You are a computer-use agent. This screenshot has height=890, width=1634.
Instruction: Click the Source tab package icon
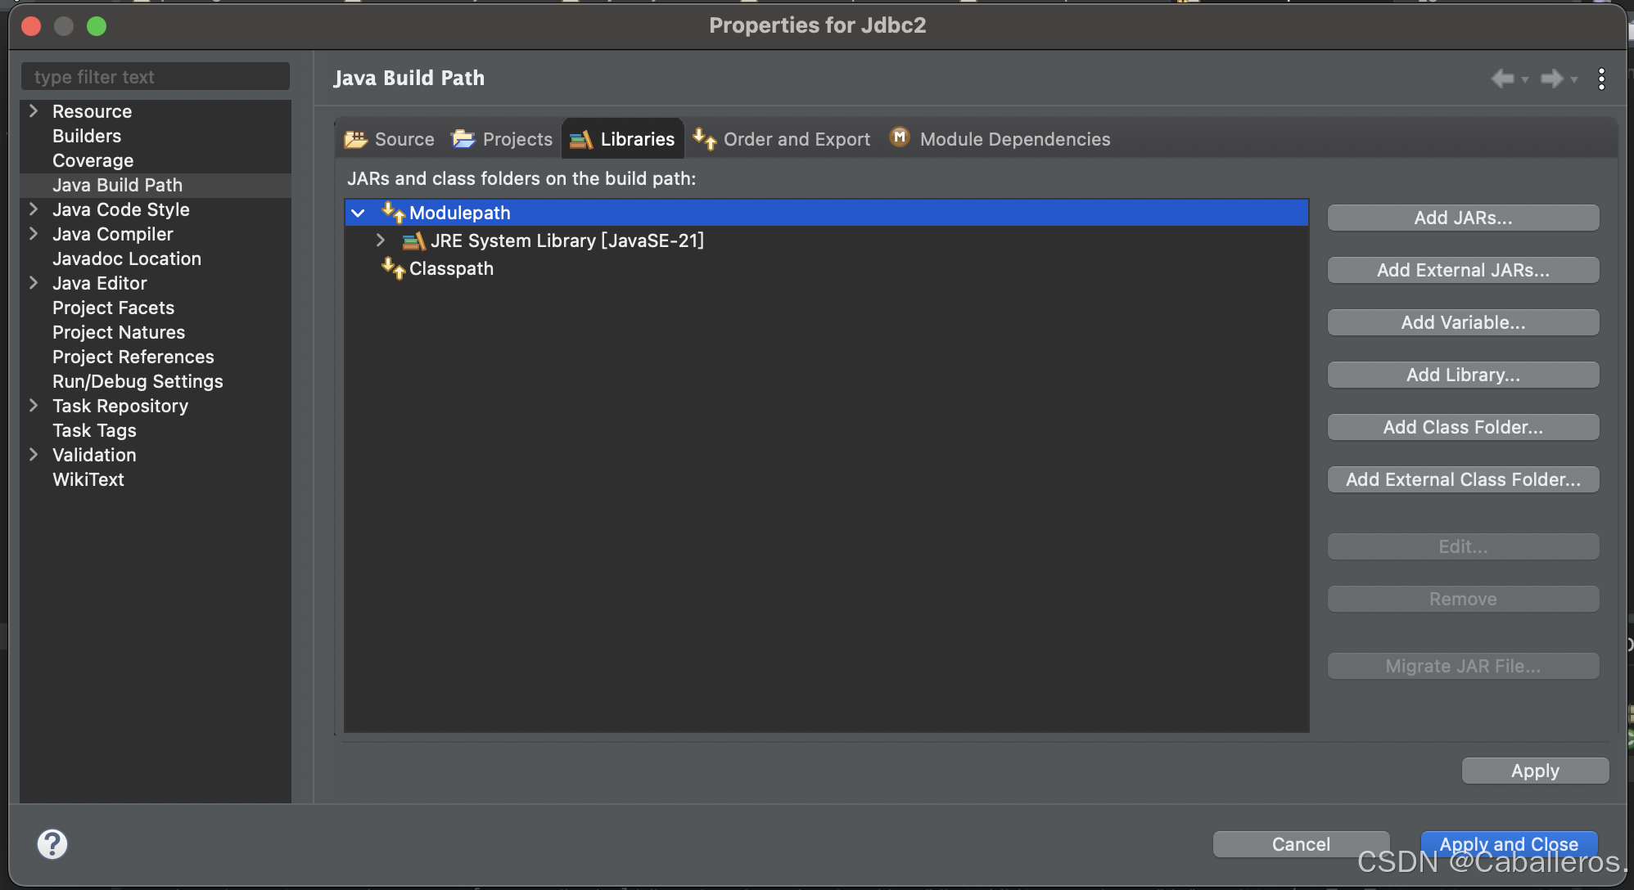click(x=355, y=139)
